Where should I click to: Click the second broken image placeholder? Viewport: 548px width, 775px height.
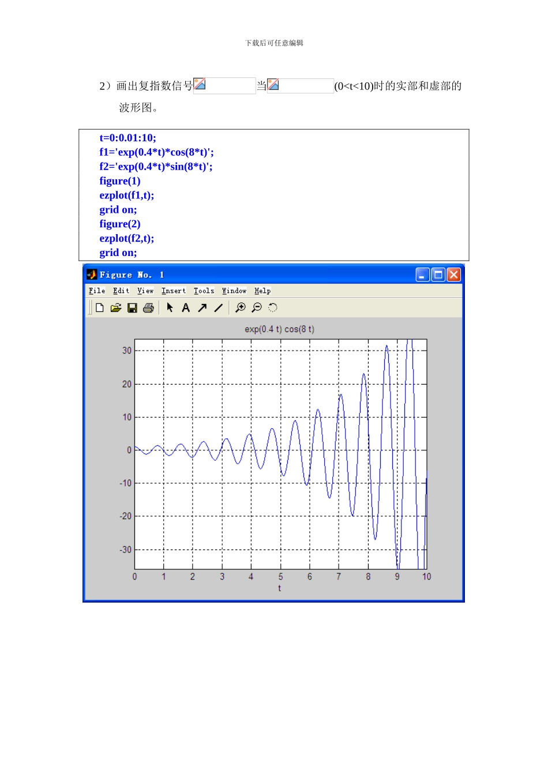tap(301, 85)
